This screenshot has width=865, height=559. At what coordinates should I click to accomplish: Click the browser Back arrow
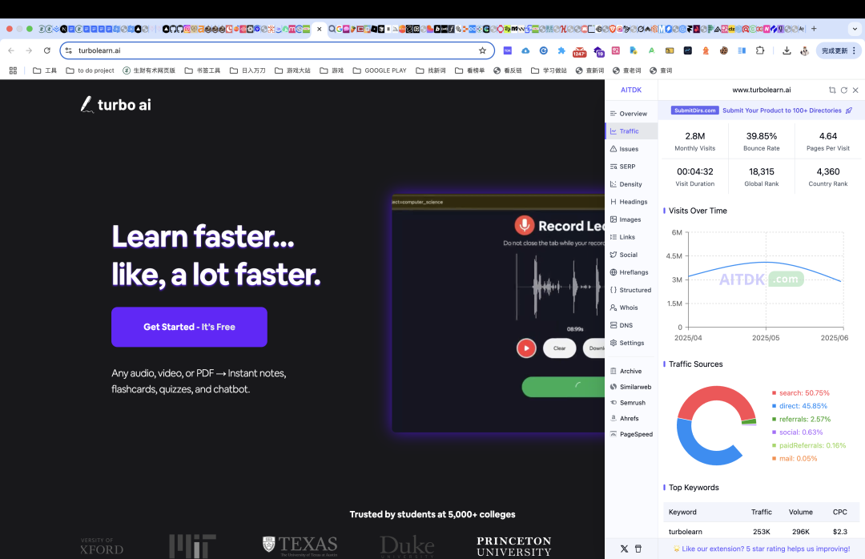pos(11,50)
